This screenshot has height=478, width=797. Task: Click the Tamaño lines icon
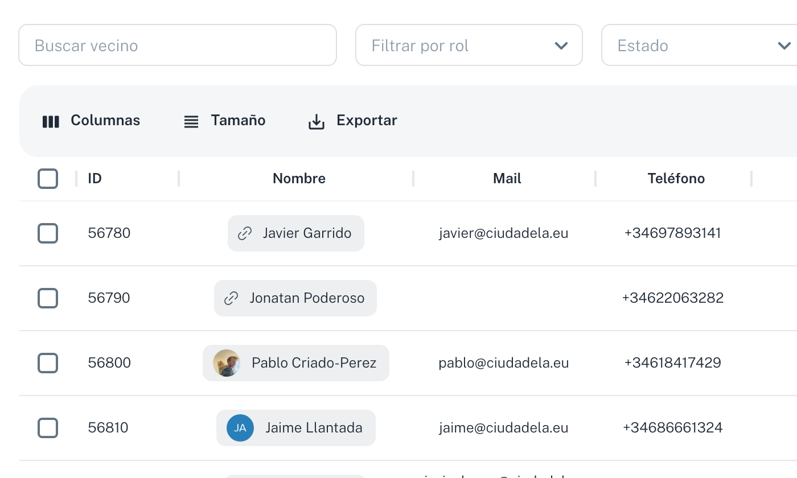[x=191, y=122]
